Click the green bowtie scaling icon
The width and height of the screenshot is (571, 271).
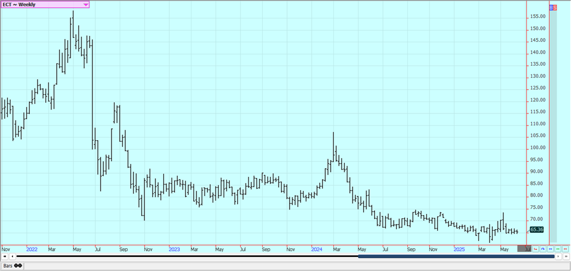click(558, 249)
